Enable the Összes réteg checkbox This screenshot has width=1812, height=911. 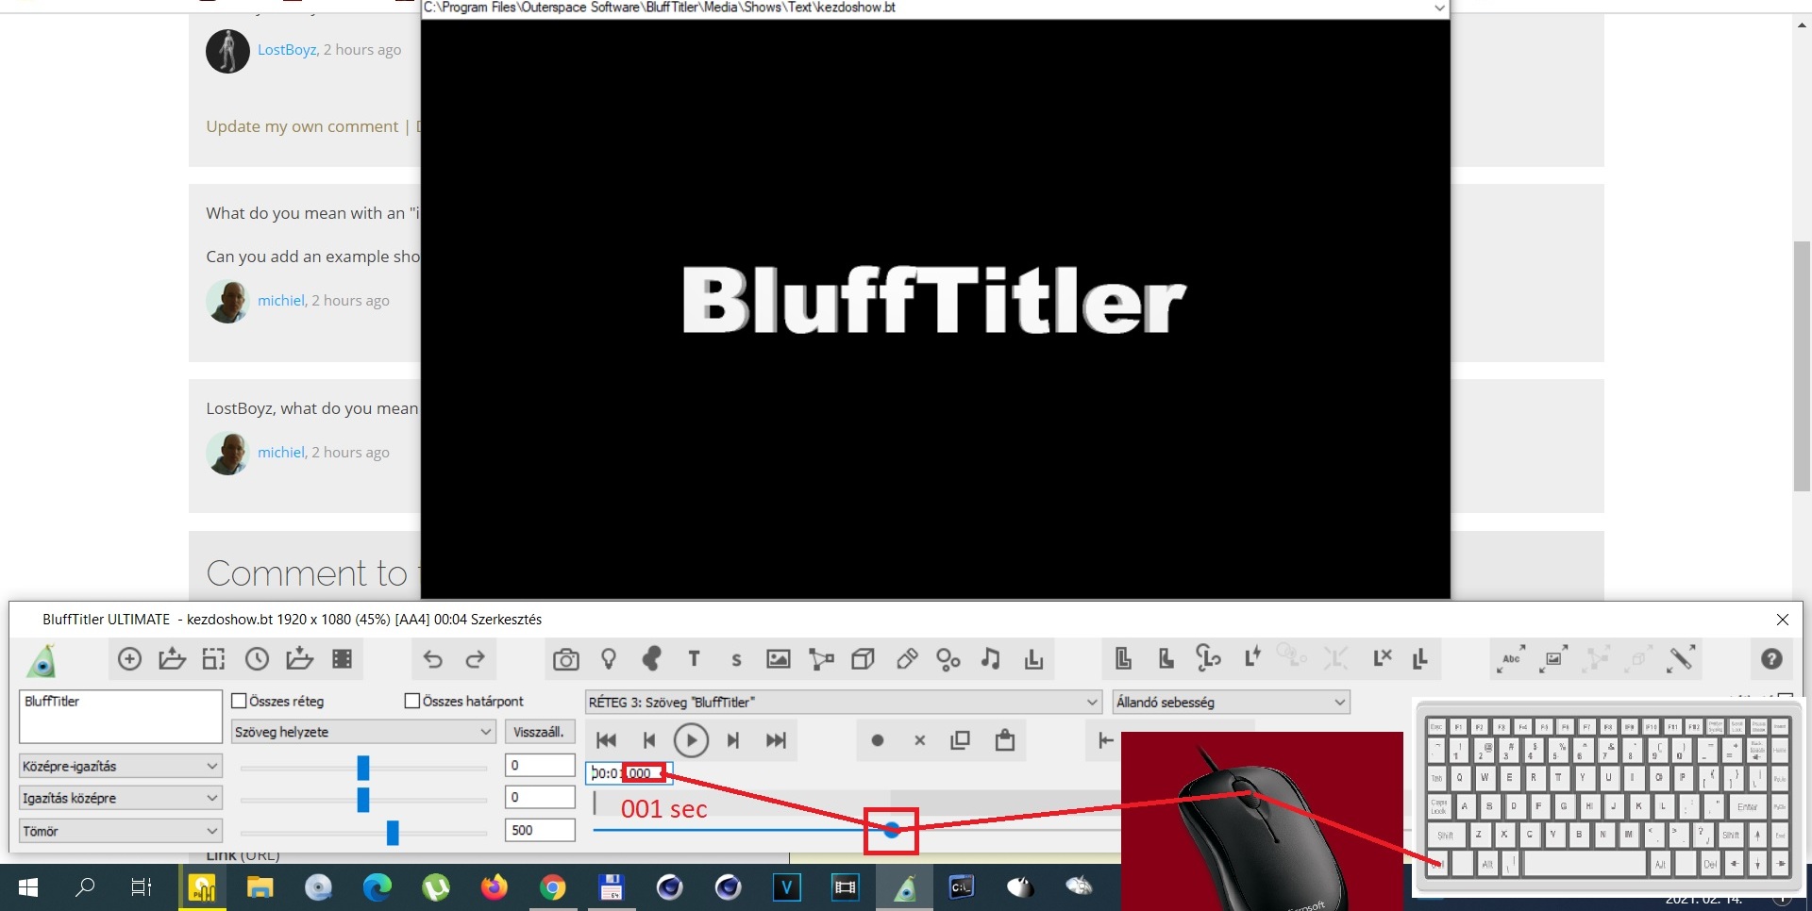tap(239, 701)
